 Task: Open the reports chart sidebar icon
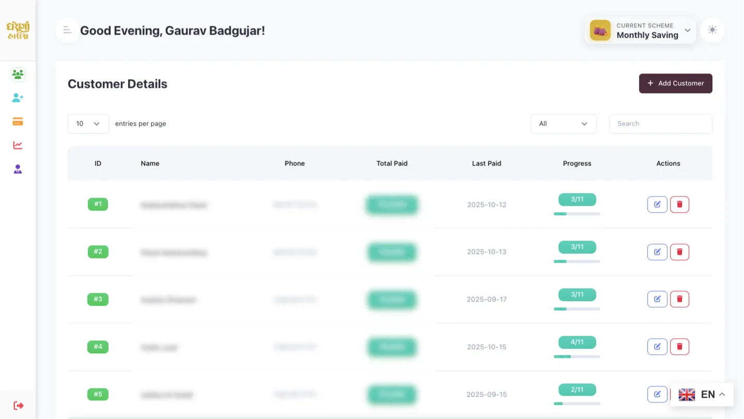click(18, 145)
